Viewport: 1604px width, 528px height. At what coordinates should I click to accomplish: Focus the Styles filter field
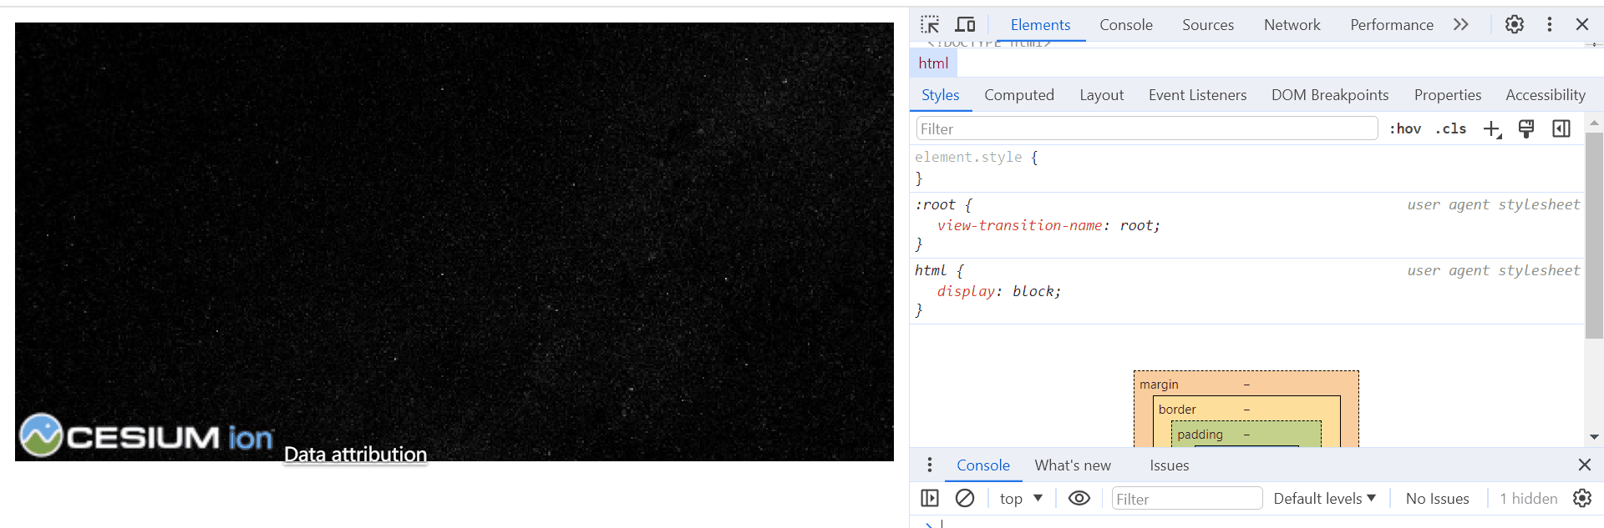[x=1147, y=128]
